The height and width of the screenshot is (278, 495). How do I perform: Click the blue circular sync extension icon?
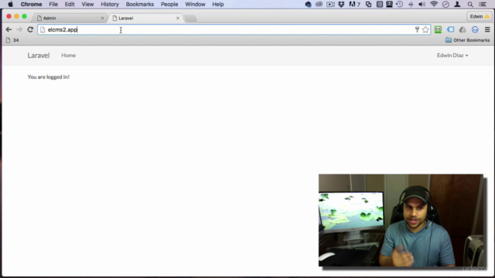click(475, 29)
